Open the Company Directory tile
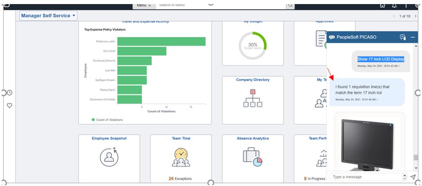The width and height of the screenshot is (422, 186). point(253,100)
